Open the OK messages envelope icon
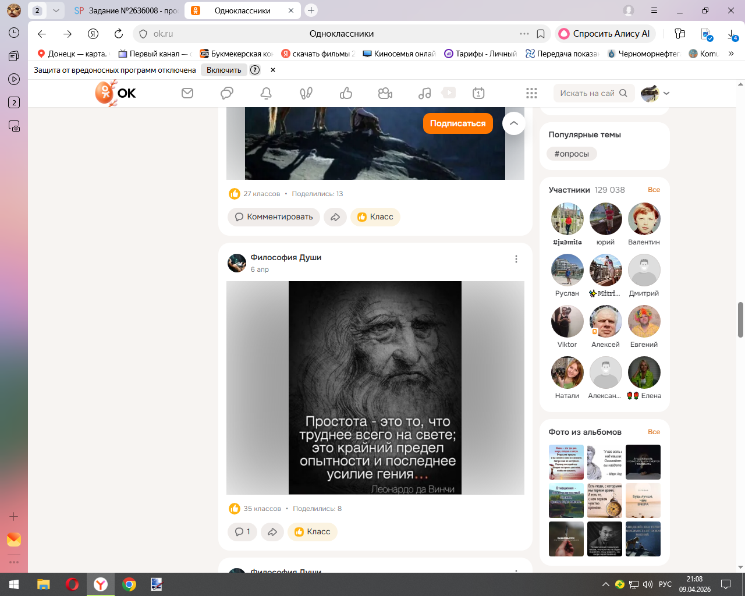 tap(187, 93)
